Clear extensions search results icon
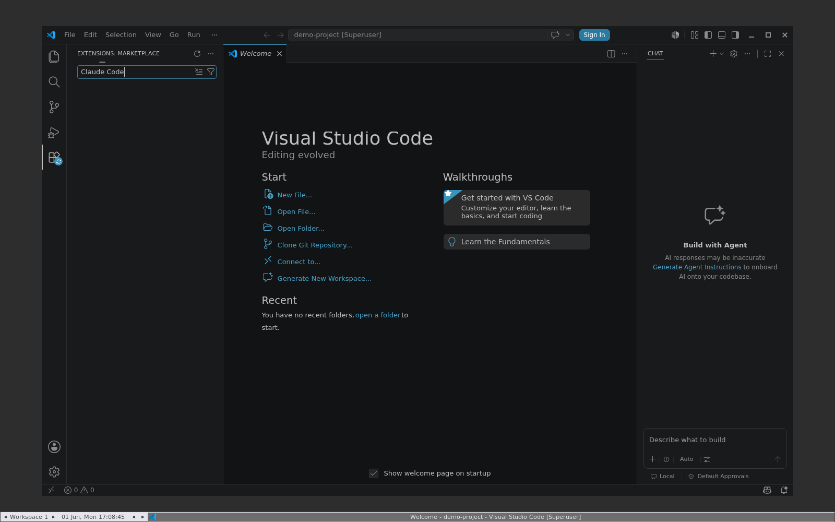Viewport: 835px width, 522px height. point(199,72)
